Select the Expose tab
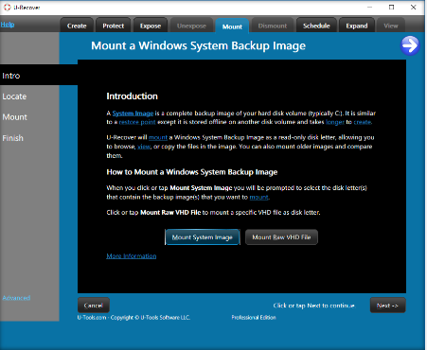The width and height of the screenshot is (427, 350). pos(151,26)
